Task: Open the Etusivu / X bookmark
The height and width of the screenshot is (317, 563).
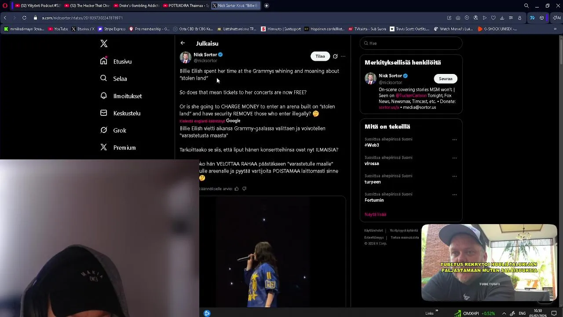Action: pyautogui.click(x=83, y=29)
